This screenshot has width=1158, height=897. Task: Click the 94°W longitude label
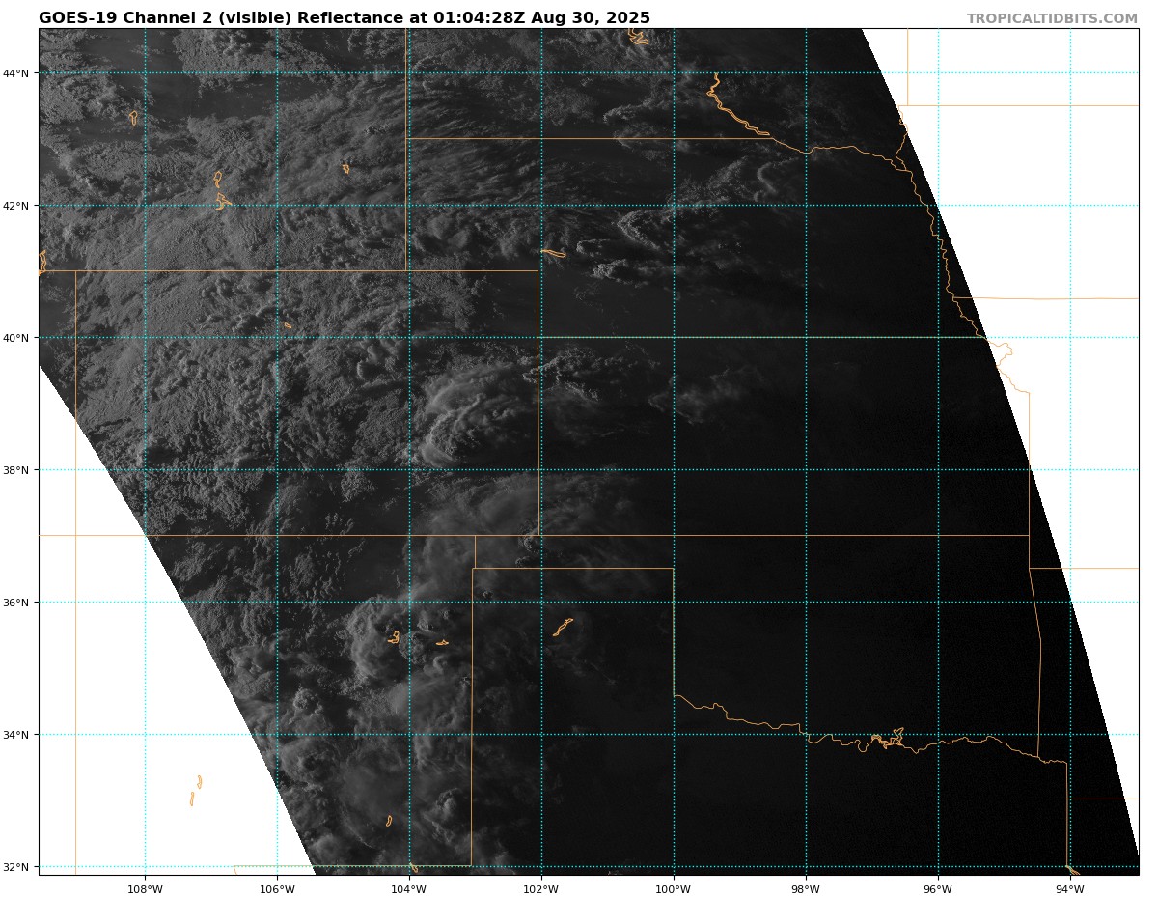coord(1070,889)
